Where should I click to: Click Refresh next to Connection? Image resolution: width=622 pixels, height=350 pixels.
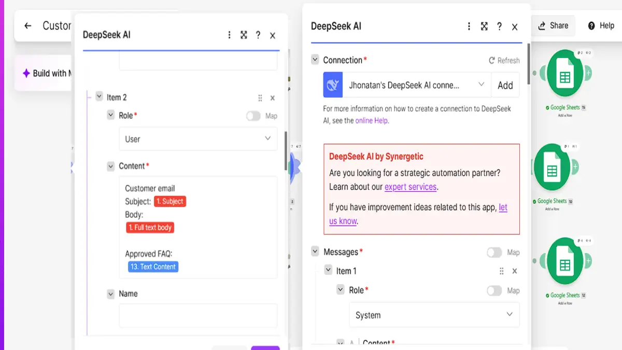tap(504, 61)
